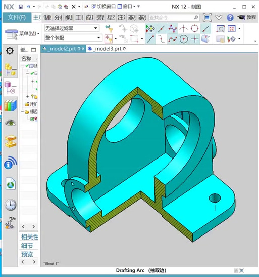Open the Reuse Library books icon
This screenshot has height=277, width=259.
click(x=11, y=105)
